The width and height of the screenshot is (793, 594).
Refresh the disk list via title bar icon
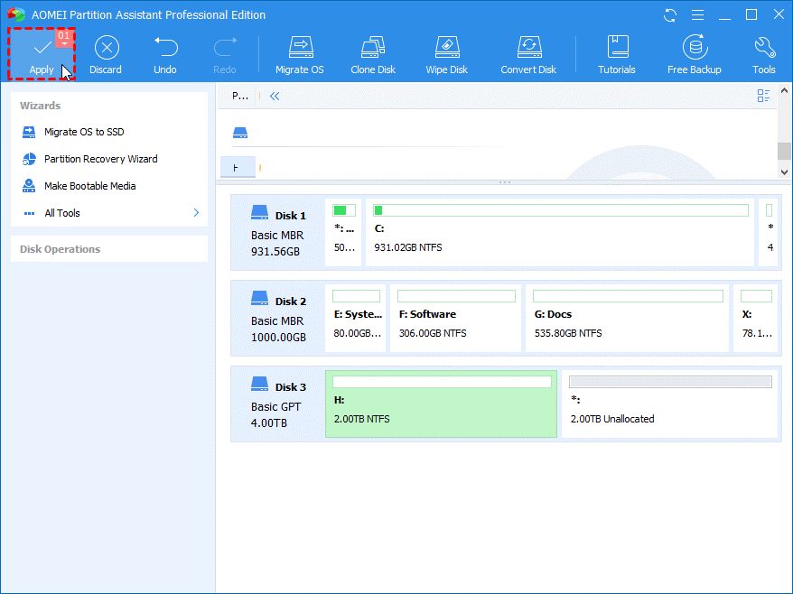click(x=670, y=15)
